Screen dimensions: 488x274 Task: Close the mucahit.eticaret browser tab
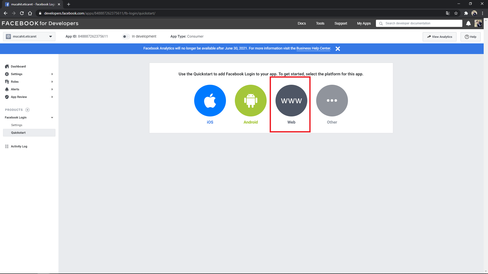59,4
